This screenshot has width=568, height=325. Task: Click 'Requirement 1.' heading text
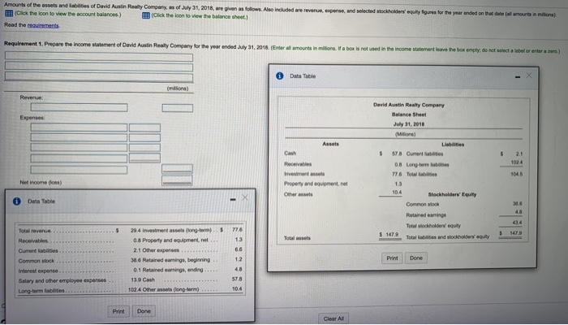point(24,44)
